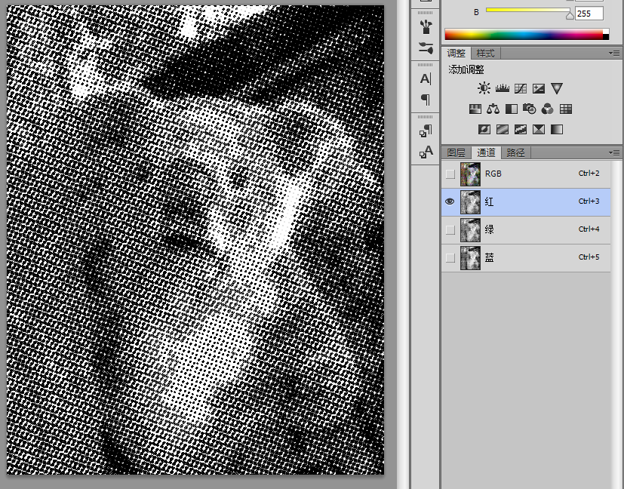Add a Color Balance adjustment
624x489 pixels.
click(493, 109)
